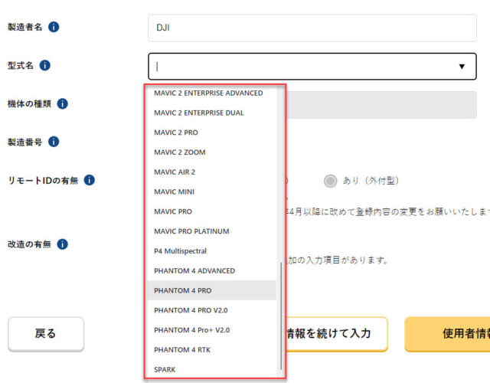This screenshot has height=383, width=490.
Task: Open info icon beside 改造の有無
Action: click(x=62, y=244)
